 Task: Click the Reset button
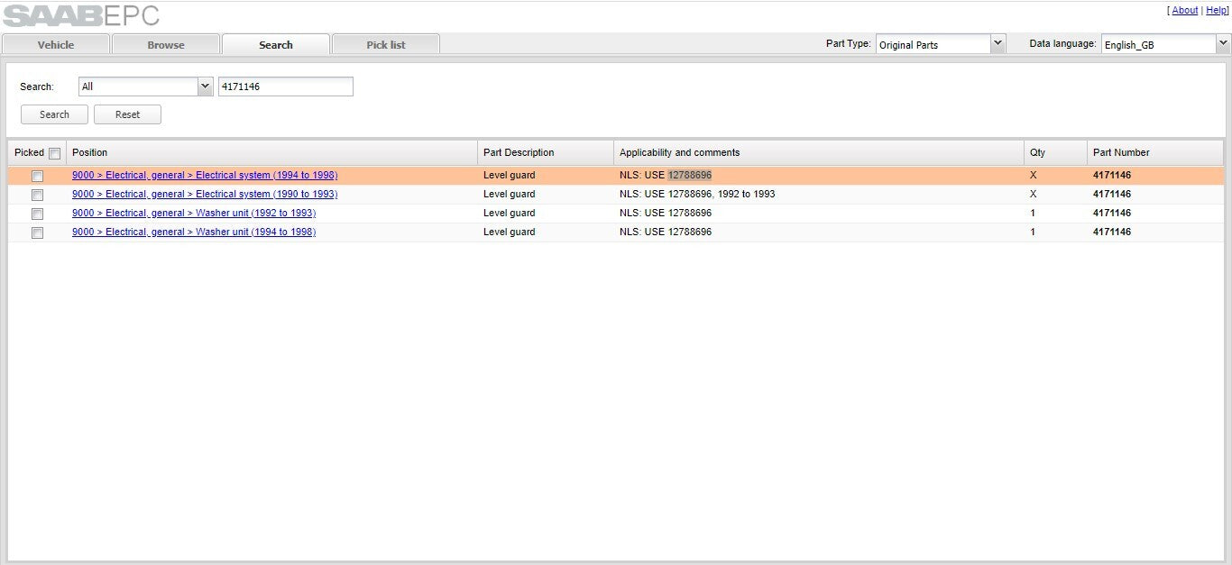click(128, 114)
